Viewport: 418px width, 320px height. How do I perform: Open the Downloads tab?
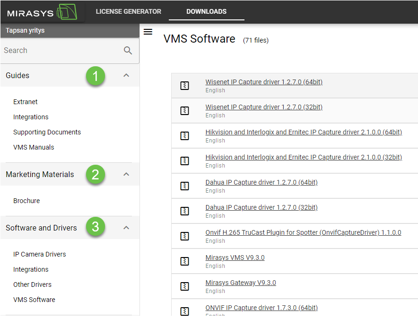tap(206, 11)
